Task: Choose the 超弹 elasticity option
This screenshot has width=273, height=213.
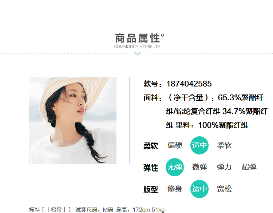Action: click(249, 167)
